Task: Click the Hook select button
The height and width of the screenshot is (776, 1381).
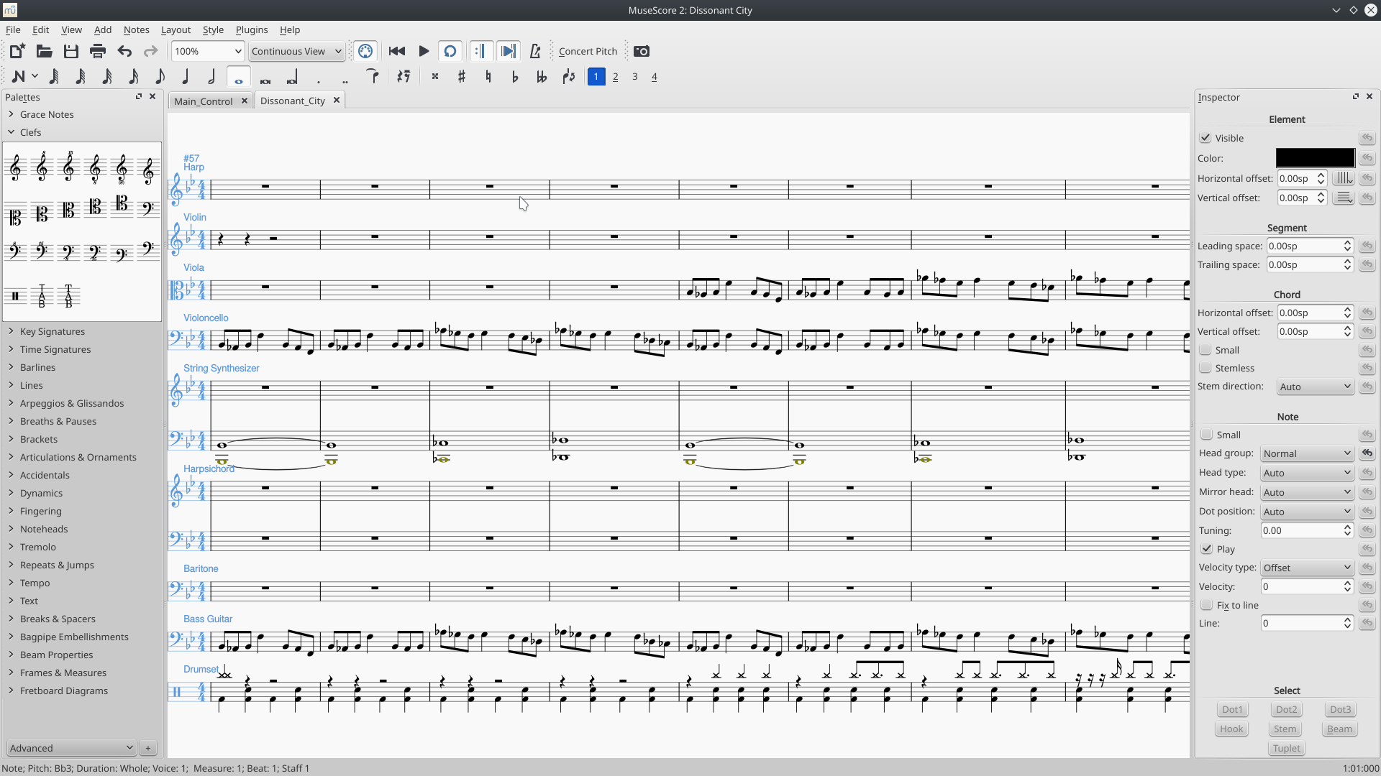Action: (x=1231, y=729)
